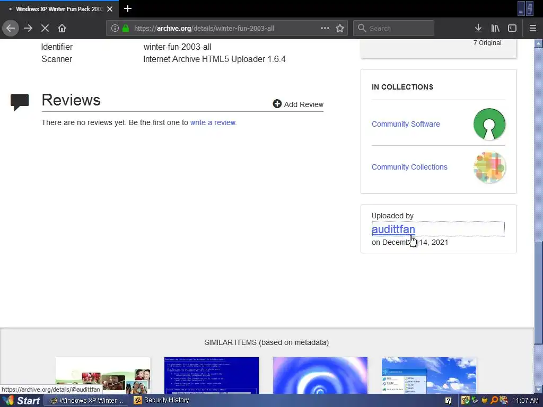Click the scrollbar up arrow

click(538, 43)
